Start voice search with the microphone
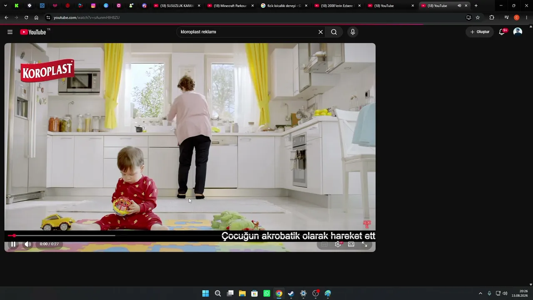 pos(353,32)
